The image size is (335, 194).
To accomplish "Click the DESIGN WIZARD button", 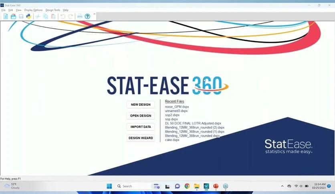I will (x=141, y=138).
